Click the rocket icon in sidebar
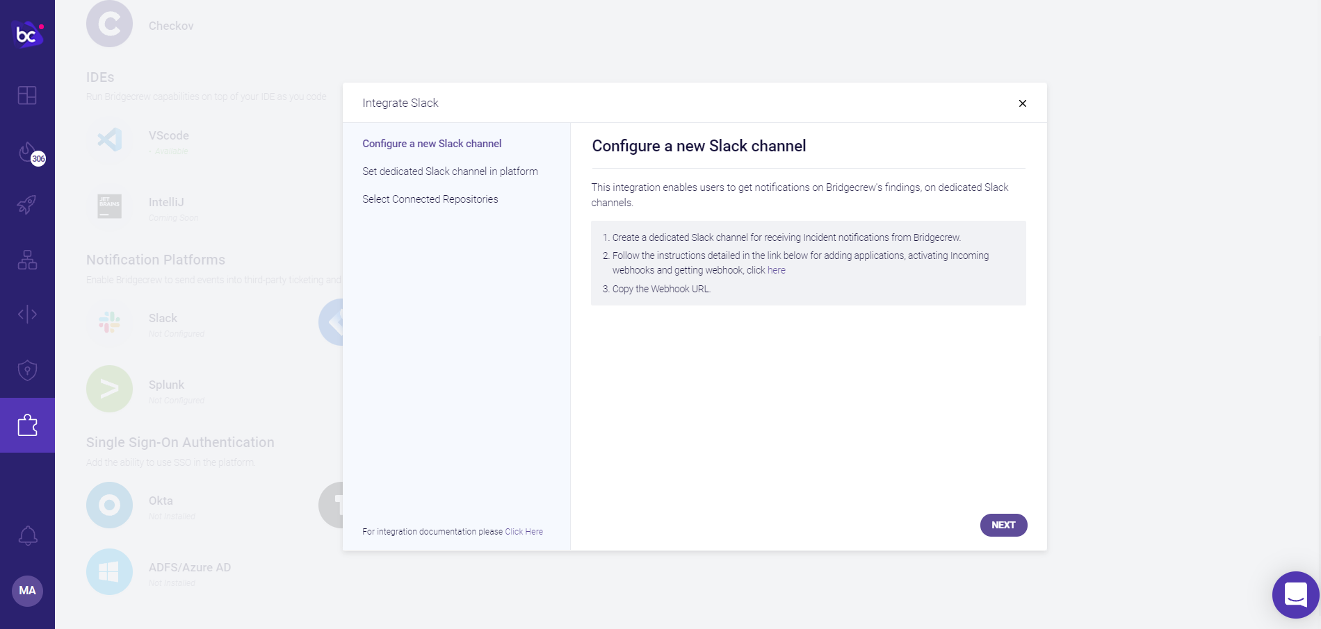 27,204
